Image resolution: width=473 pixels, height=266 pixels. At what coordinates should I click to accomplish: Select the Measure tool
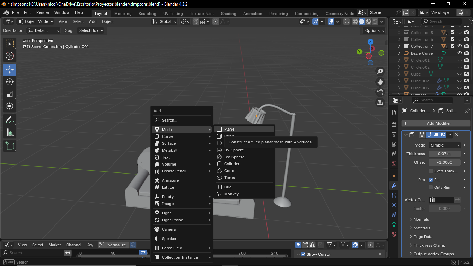point(10,132)
